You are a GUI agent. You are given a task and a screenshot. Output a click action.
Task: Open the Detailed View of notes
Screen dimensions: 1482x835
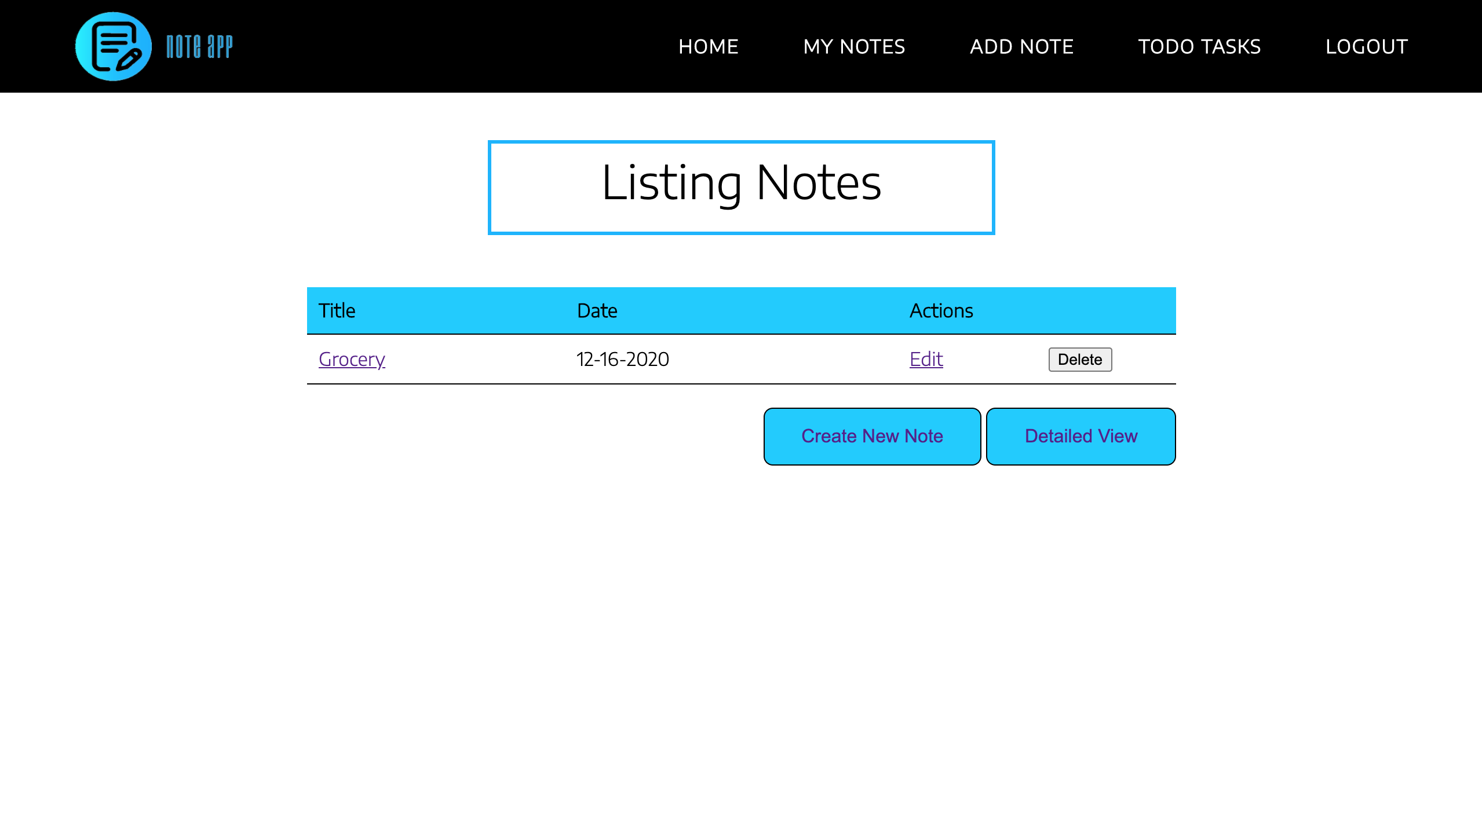tap(1081, 436)
